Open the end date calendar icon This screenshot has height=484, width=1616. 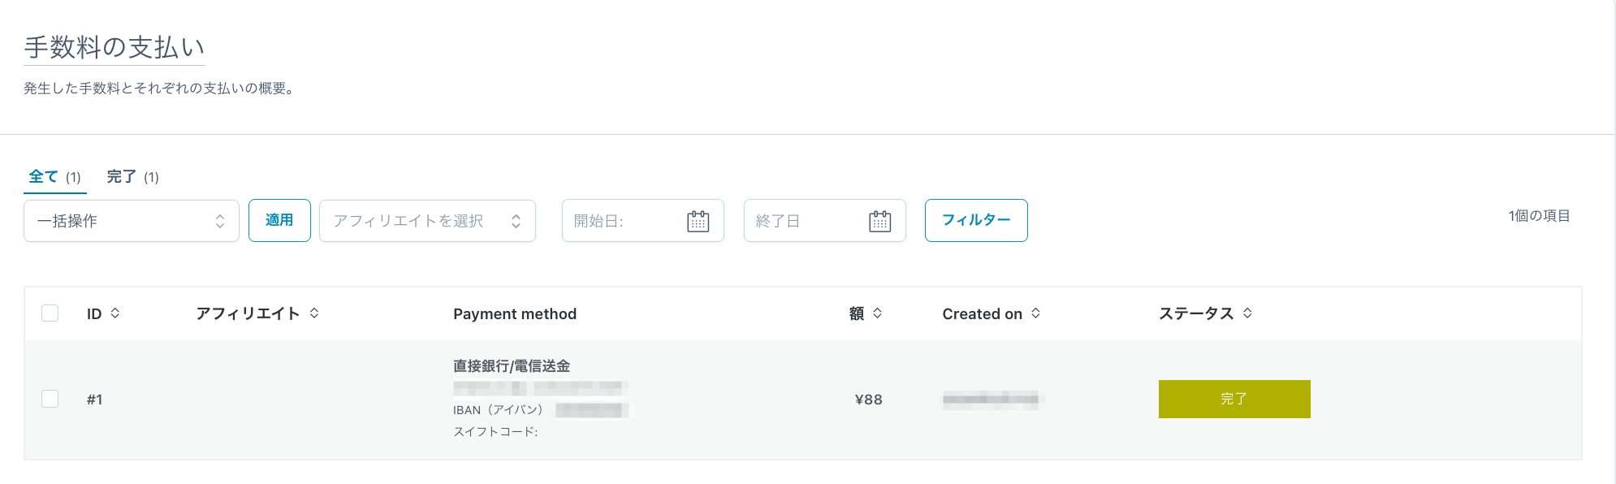[879, 221]
